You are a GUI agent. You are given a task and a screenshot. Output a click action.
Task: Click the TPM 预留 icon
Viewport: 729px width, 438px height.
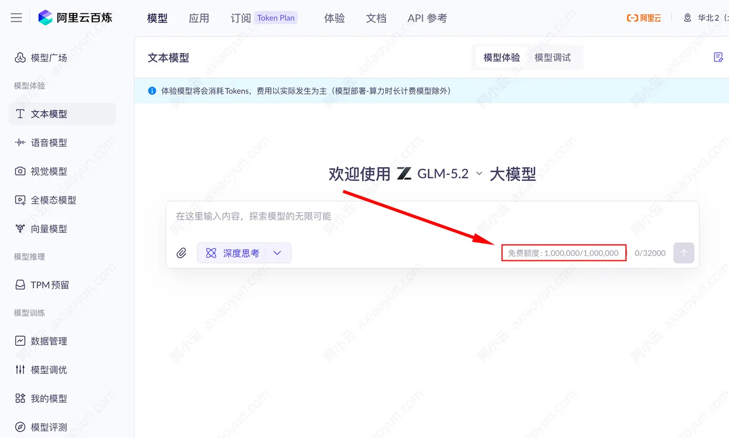(x=20, y=285)
